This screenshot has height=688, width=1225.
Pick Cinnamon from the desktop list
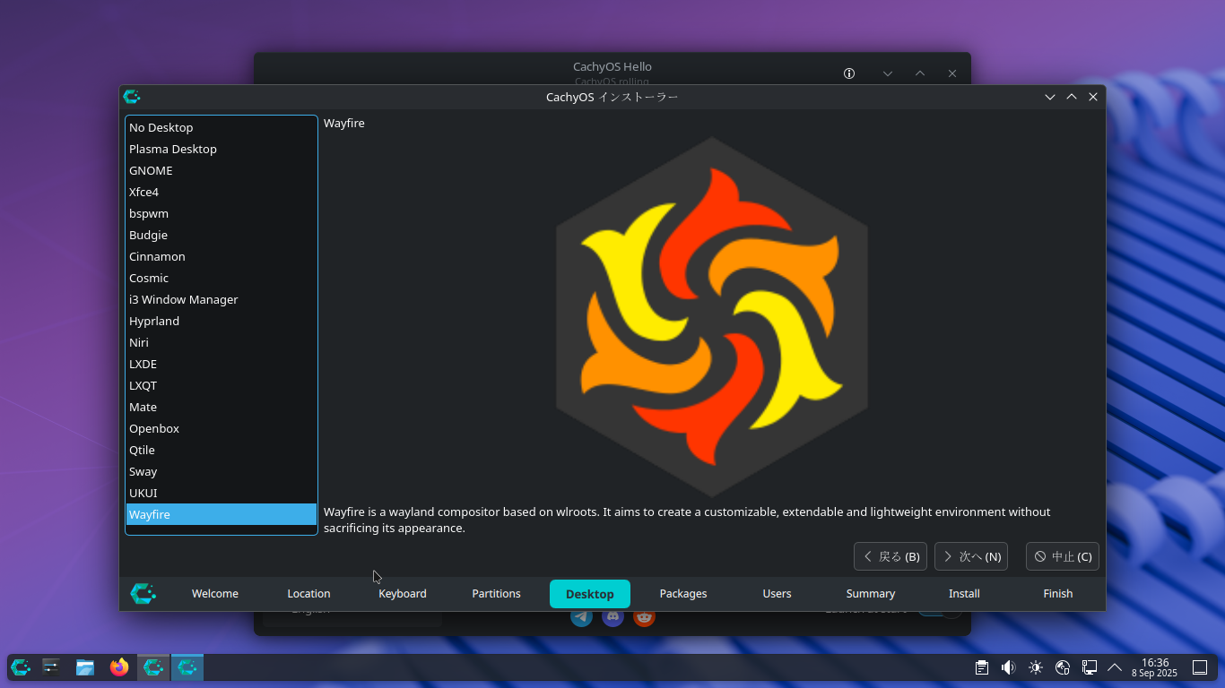[x=222, y=256]
